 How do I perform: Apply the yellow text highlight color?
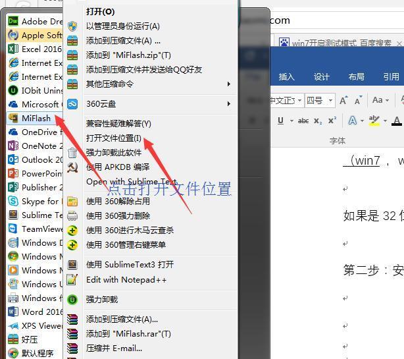click(374, 121)
